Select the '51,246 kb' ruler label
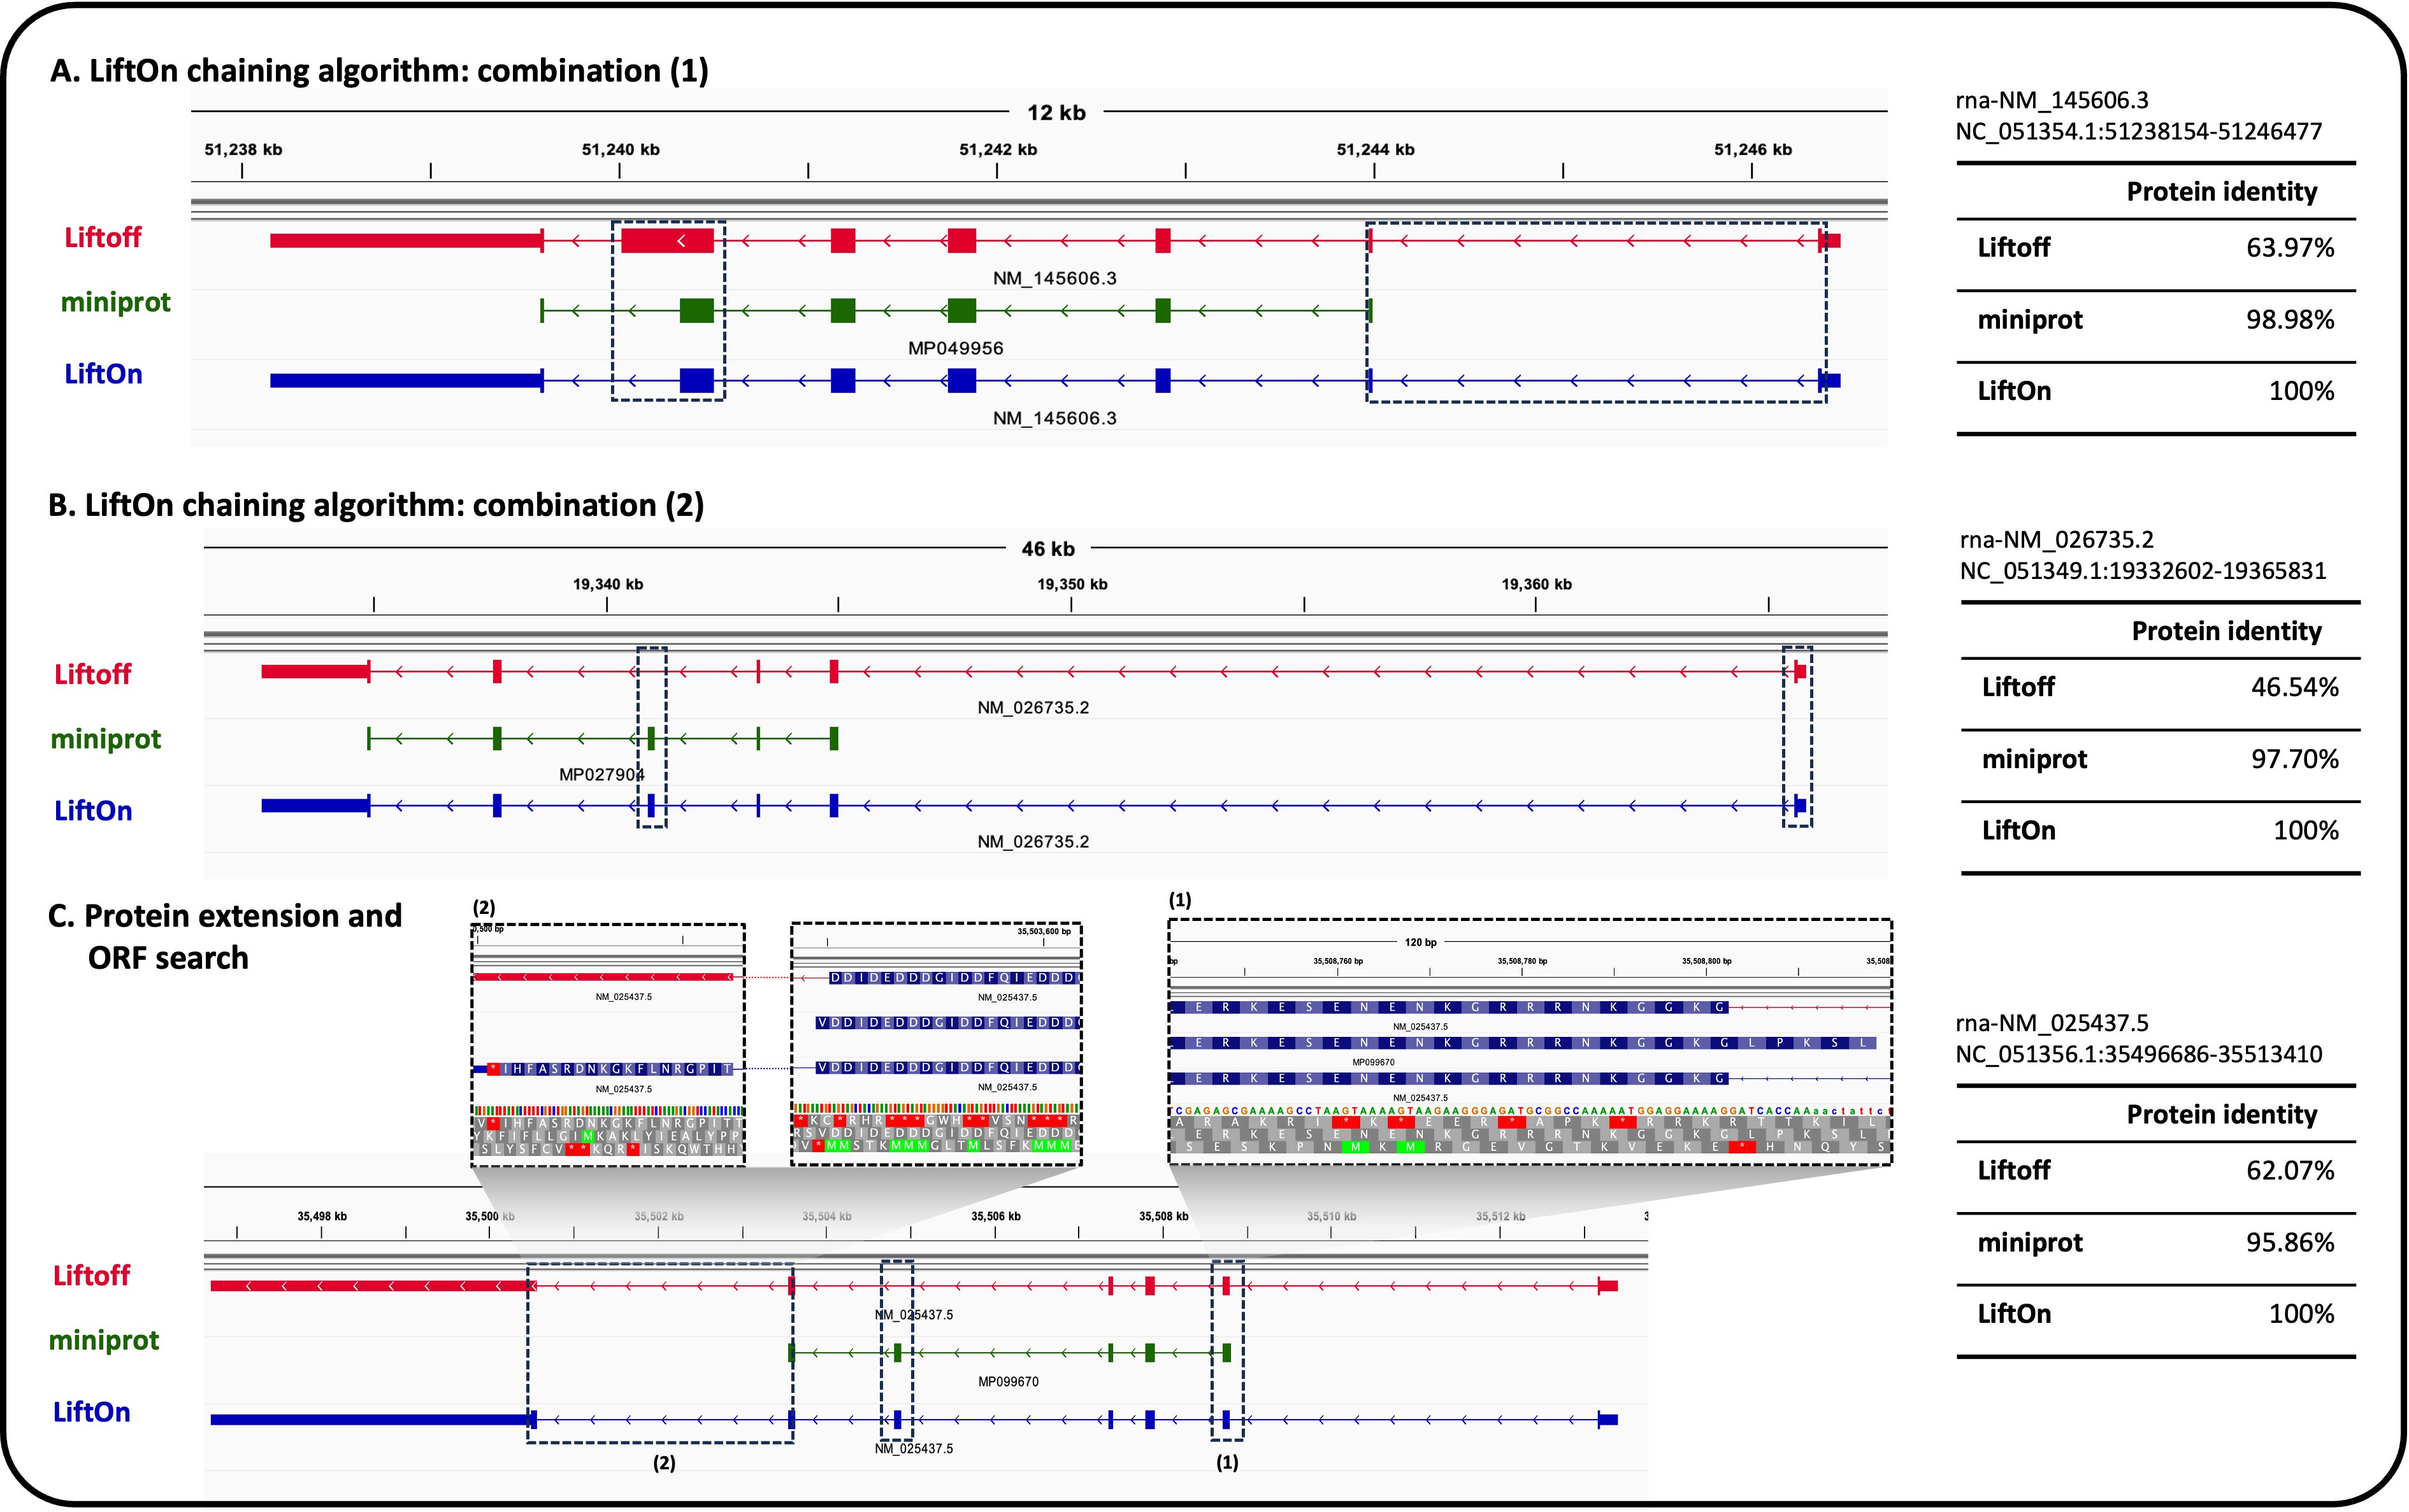This screenshot has width=2409, height=1512. click(x=1753, y=150)
